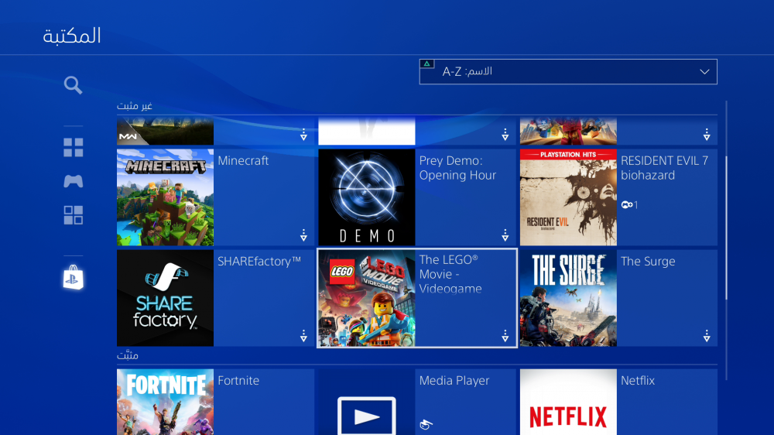The image size is (774, 435).
Task: Expand sort dropdown chevron arrow
Action: pos(704,72)
